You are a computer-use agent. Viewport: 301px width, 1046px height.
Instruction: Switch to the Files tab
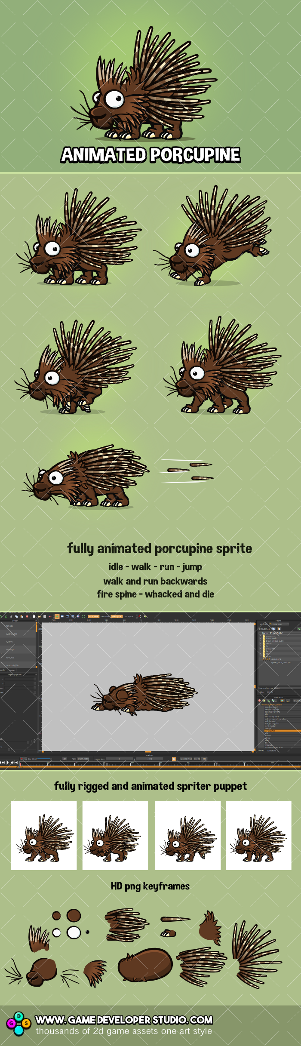tap(261, 692)
